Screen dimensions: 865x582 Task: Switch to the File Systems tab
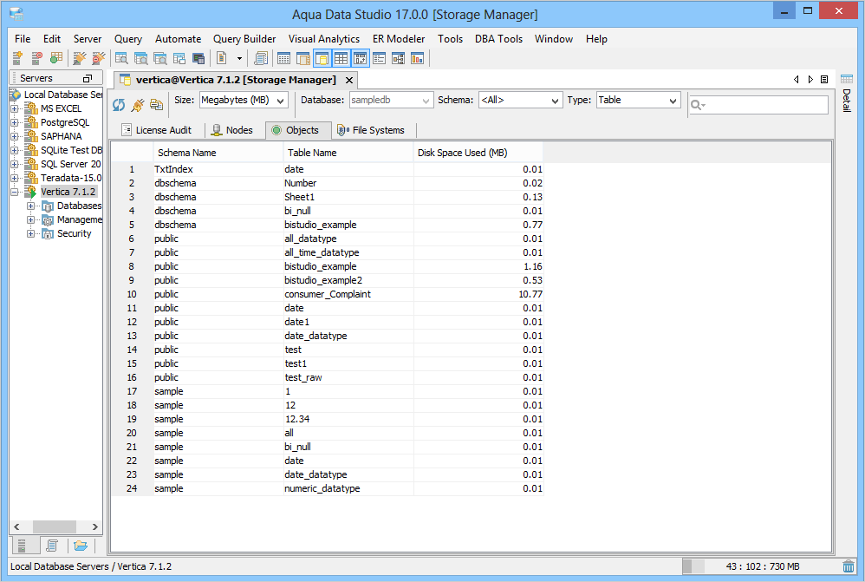point(371,130)
